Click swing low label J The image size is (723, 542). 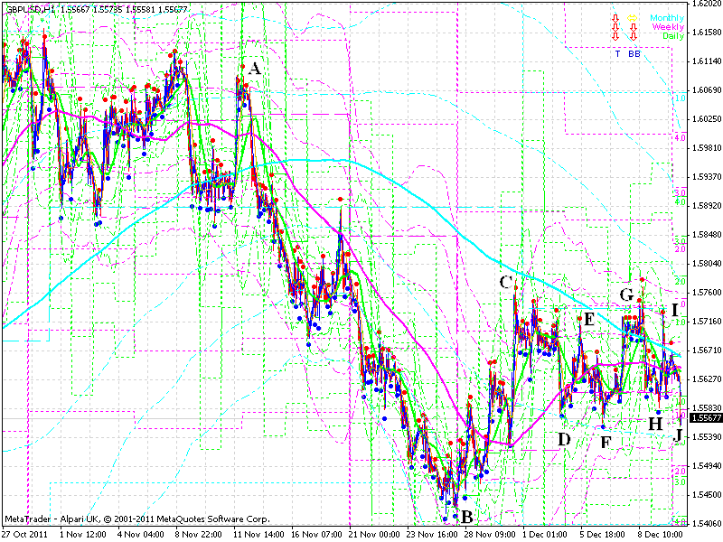tap(679, 435)
